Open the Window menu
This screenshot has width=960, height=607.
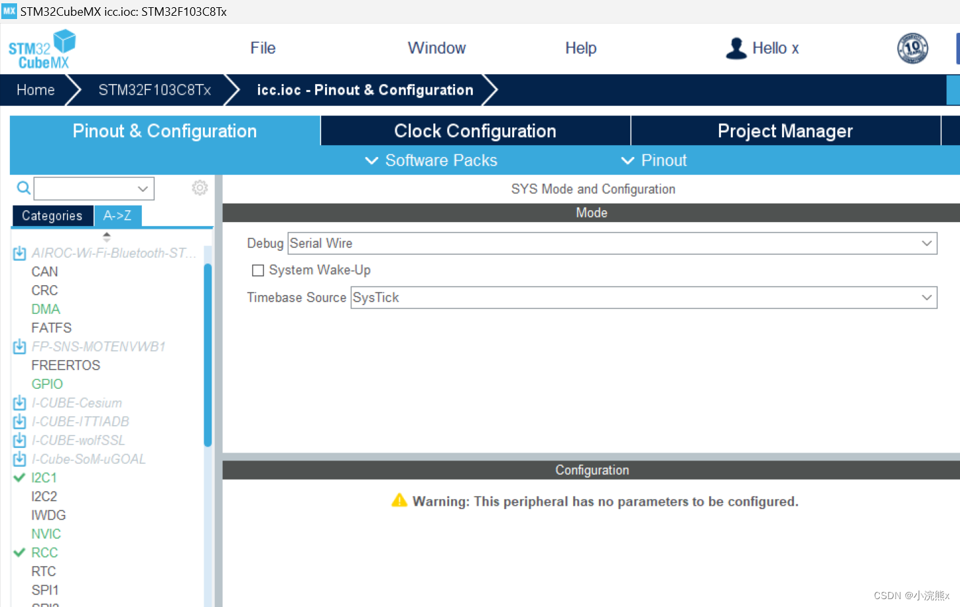pyautogui.click(x=437, y=48)
